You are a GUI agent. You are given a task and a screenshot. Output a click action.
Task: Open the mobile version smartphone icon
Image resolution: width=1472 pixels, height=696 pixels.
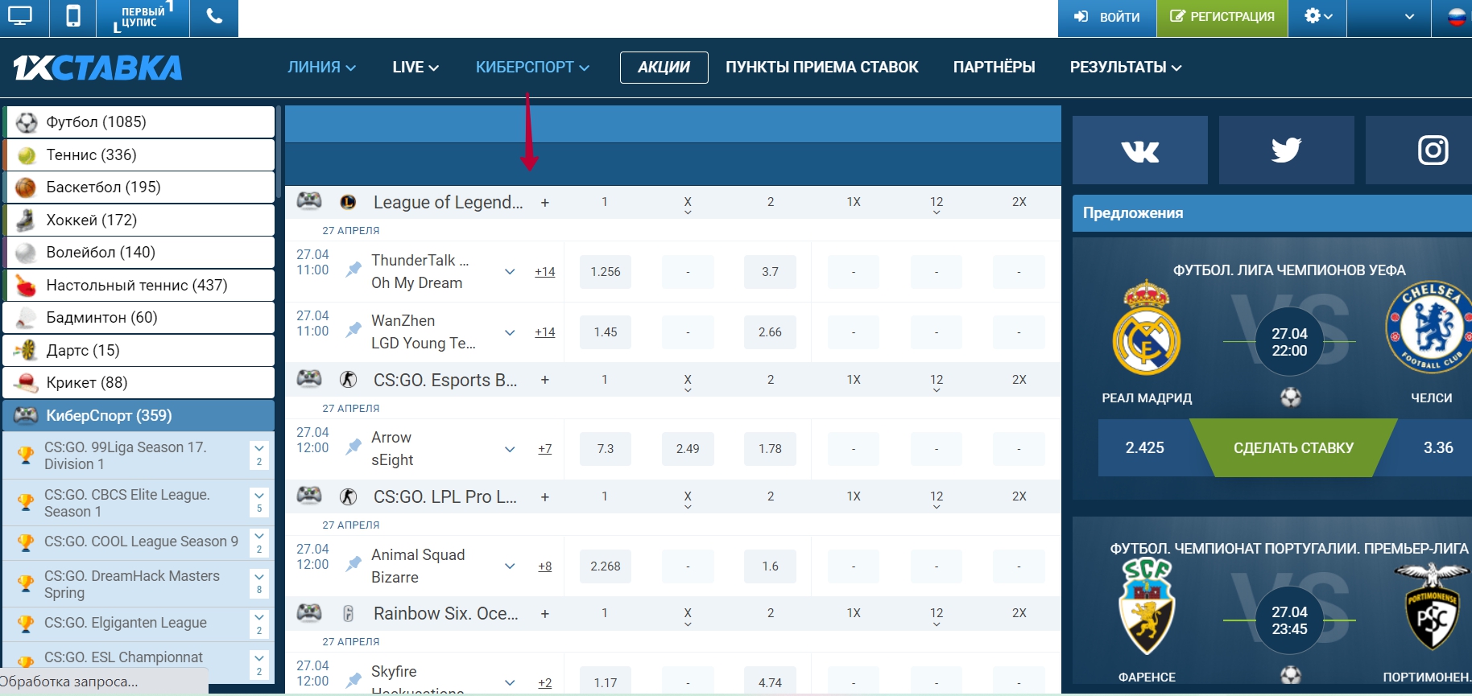pyautogui.click(x=72, y=17)
